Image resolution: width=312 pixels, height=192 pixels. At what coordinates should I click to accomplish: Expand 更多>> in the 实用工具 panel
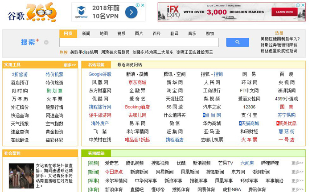(x=70, y=65)
